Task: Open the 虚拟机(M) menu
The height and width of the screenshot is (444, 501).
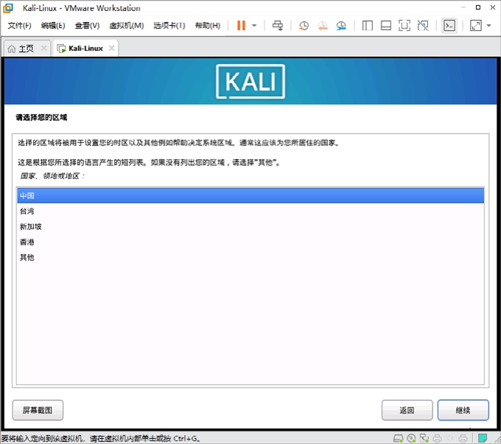Action: (x=127, y=26)
